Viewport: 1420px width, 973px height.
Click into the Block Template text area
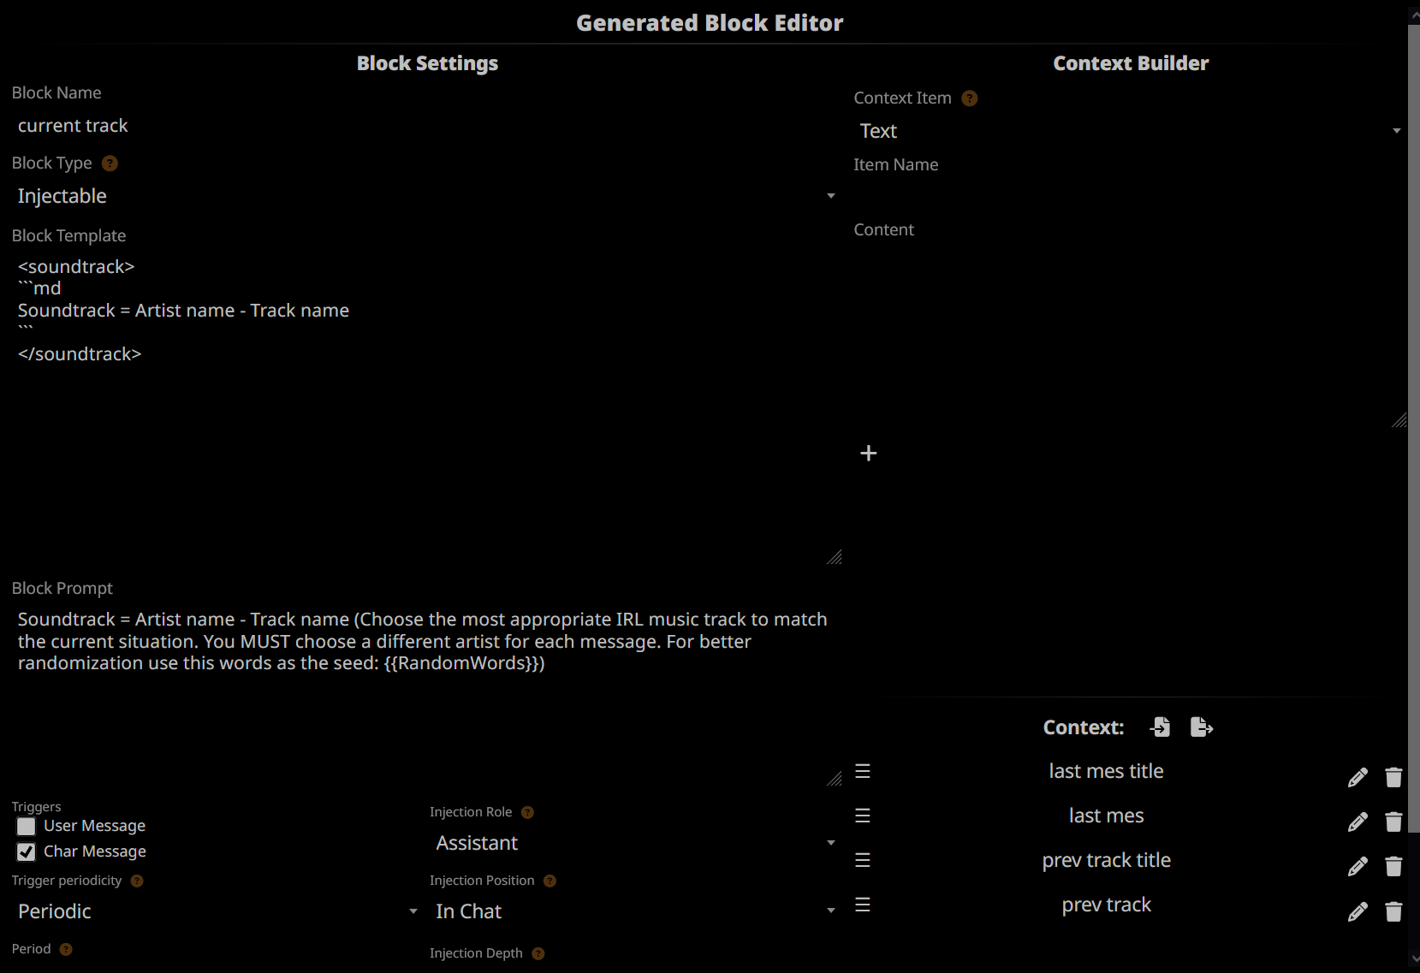click(x=427, y=409)
